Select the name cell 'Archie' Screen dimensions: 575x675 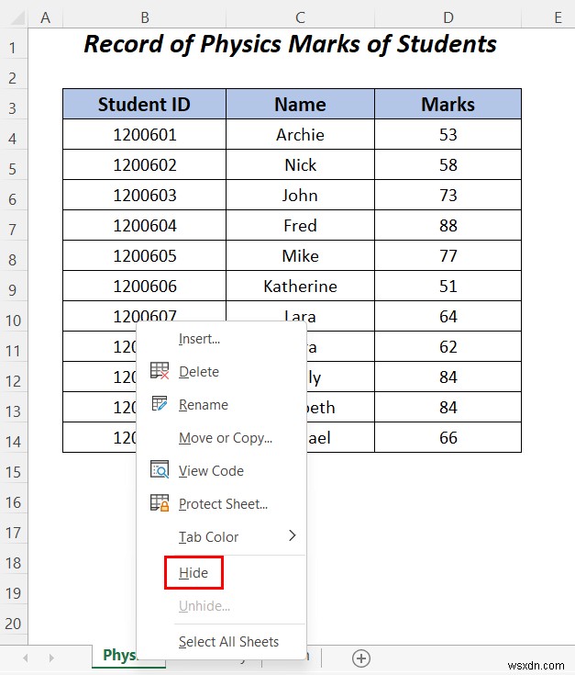point(301,134)
